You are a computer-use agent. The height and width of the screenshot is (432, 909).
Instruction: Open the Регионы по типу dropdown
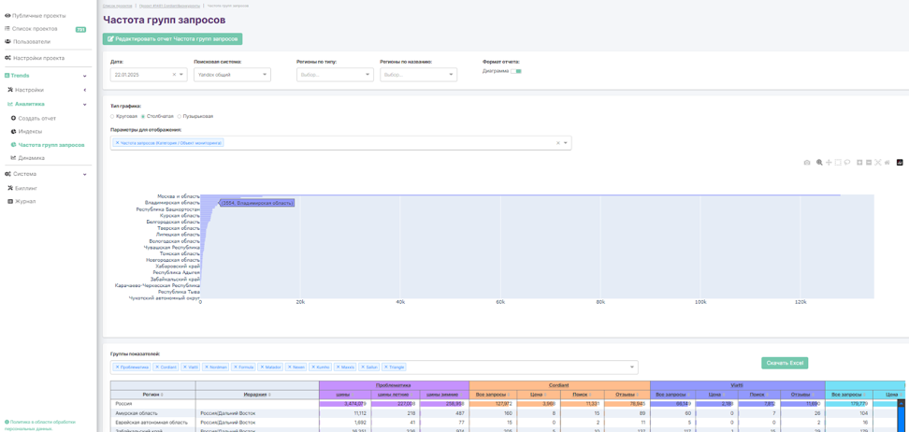coord(335,75)
